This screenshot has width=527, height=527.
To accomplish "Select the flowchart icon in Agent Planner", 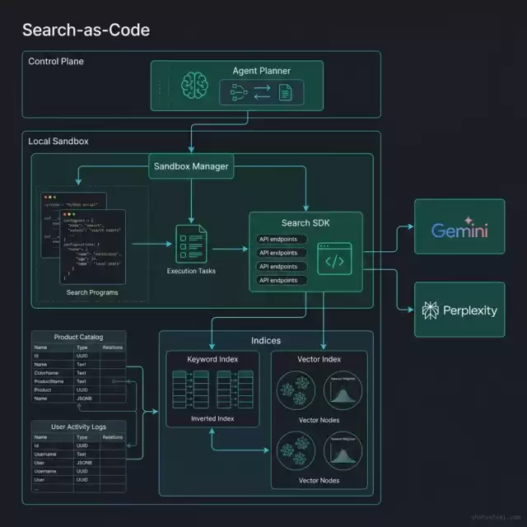I will coord(239,92).
